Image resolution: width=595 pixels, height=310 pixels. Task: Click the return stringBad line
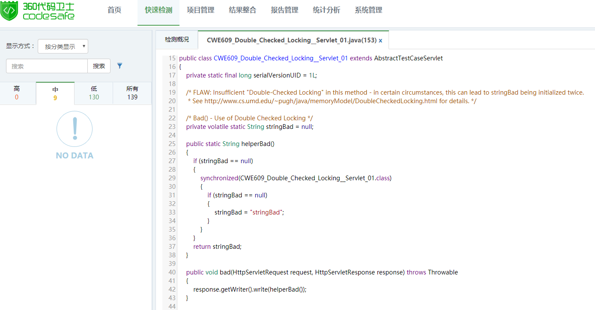click(x=218, y=247)
